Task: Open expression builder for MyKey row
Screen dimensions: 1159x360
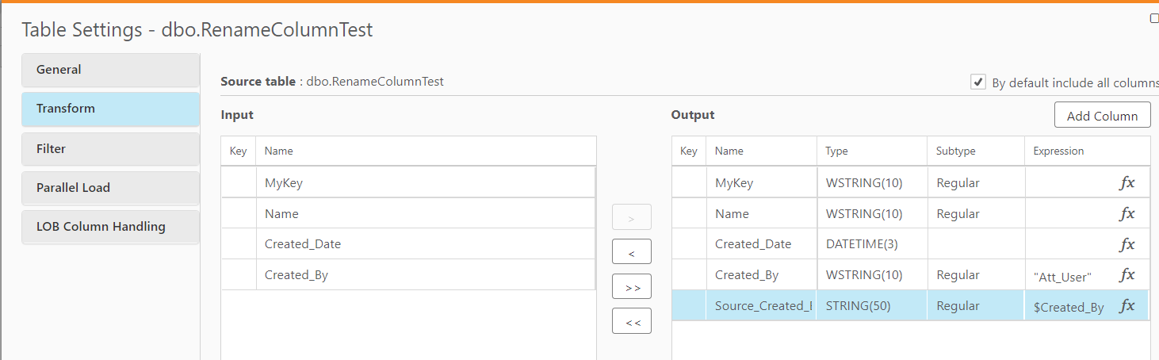Action: click(1126, 183)
